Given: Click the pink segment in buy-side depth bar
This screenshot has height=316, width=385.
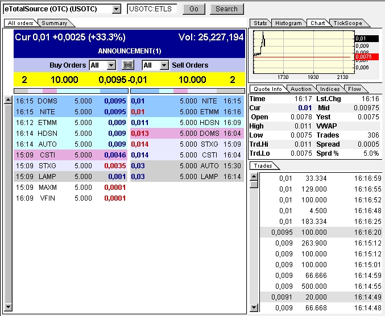Looking at the screenshot, I should (49, 90).
